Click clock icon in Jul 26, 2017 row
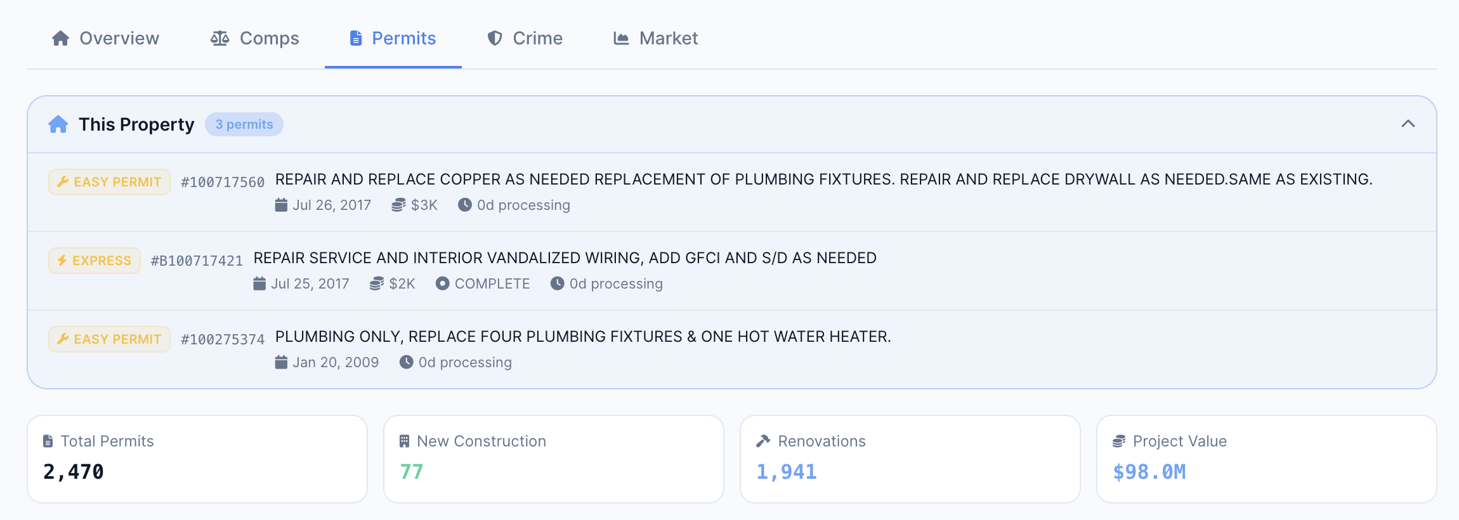The height and width of the screenshot is (520, 1459). click(x=465, y=205)
